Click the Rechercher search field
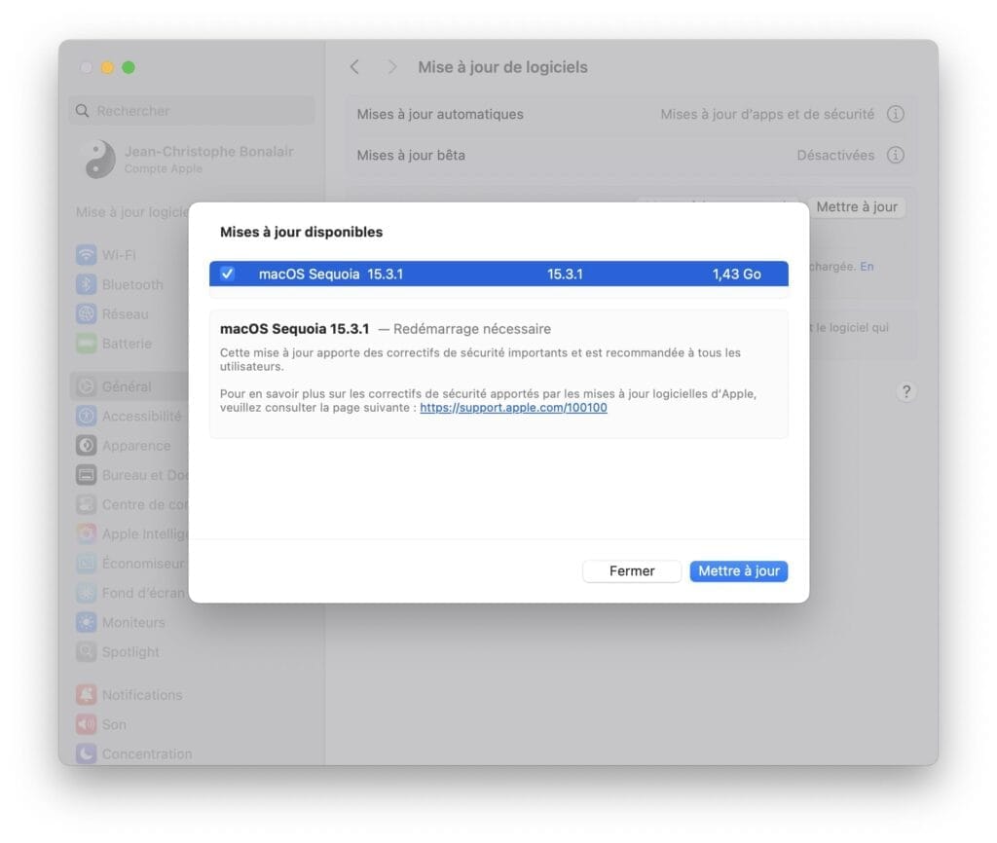This screenshot has width=997, height=843. 191,110
